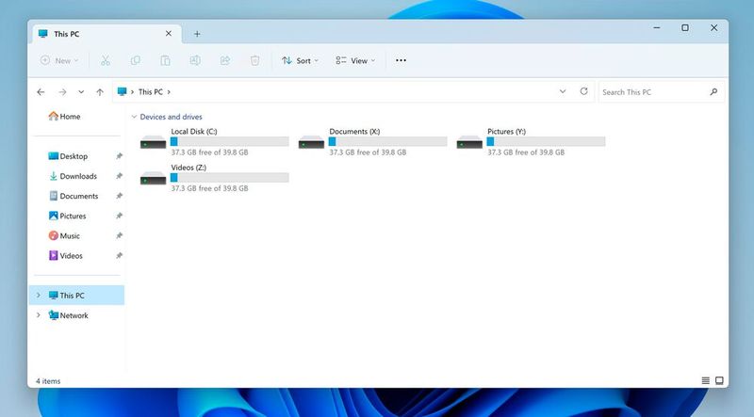Image resolution: width=754 pixels, height=417 pixels.
Task: Go back with the left arrow
Action: (41, 91)
